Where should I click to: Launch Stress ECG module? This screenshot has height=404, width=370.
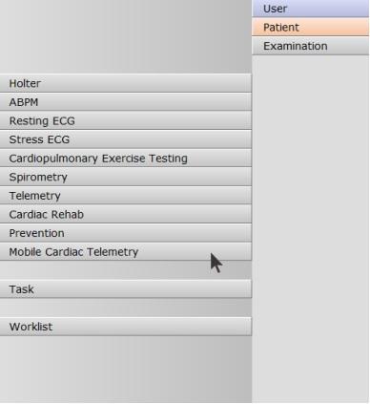pos(126,139)
